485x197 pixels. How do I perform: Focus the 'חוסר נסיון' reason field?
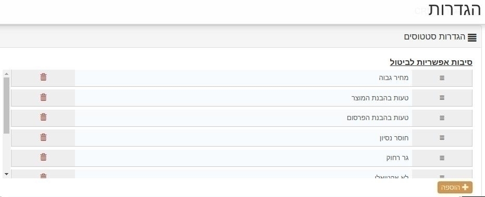pos(243,138)
